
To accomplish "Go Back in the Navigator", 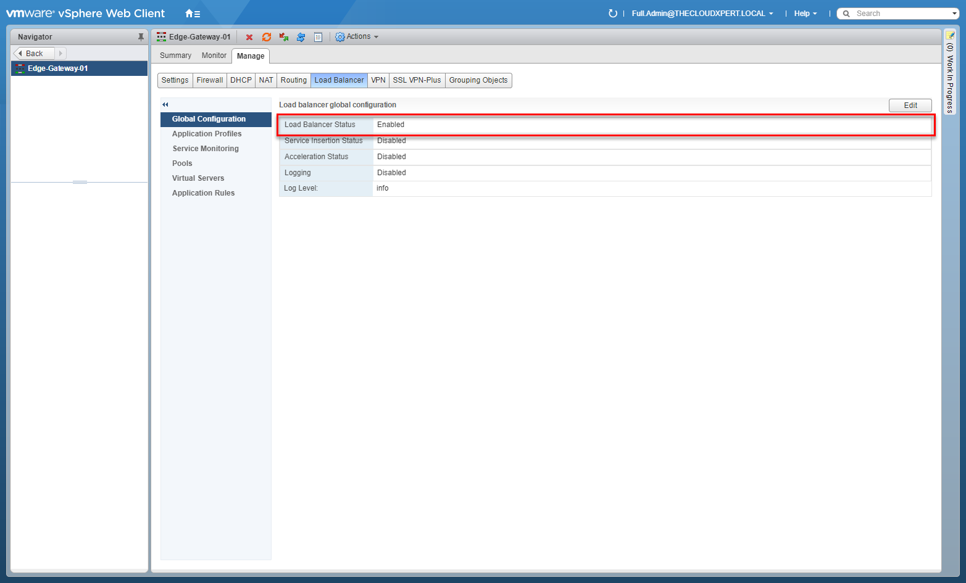I will 34,54.
